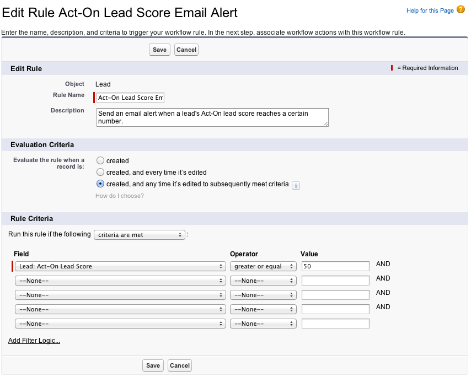This screenshot has height=377, width=471.
Task: Click the 'Field' column header
Action: (22, 254)
